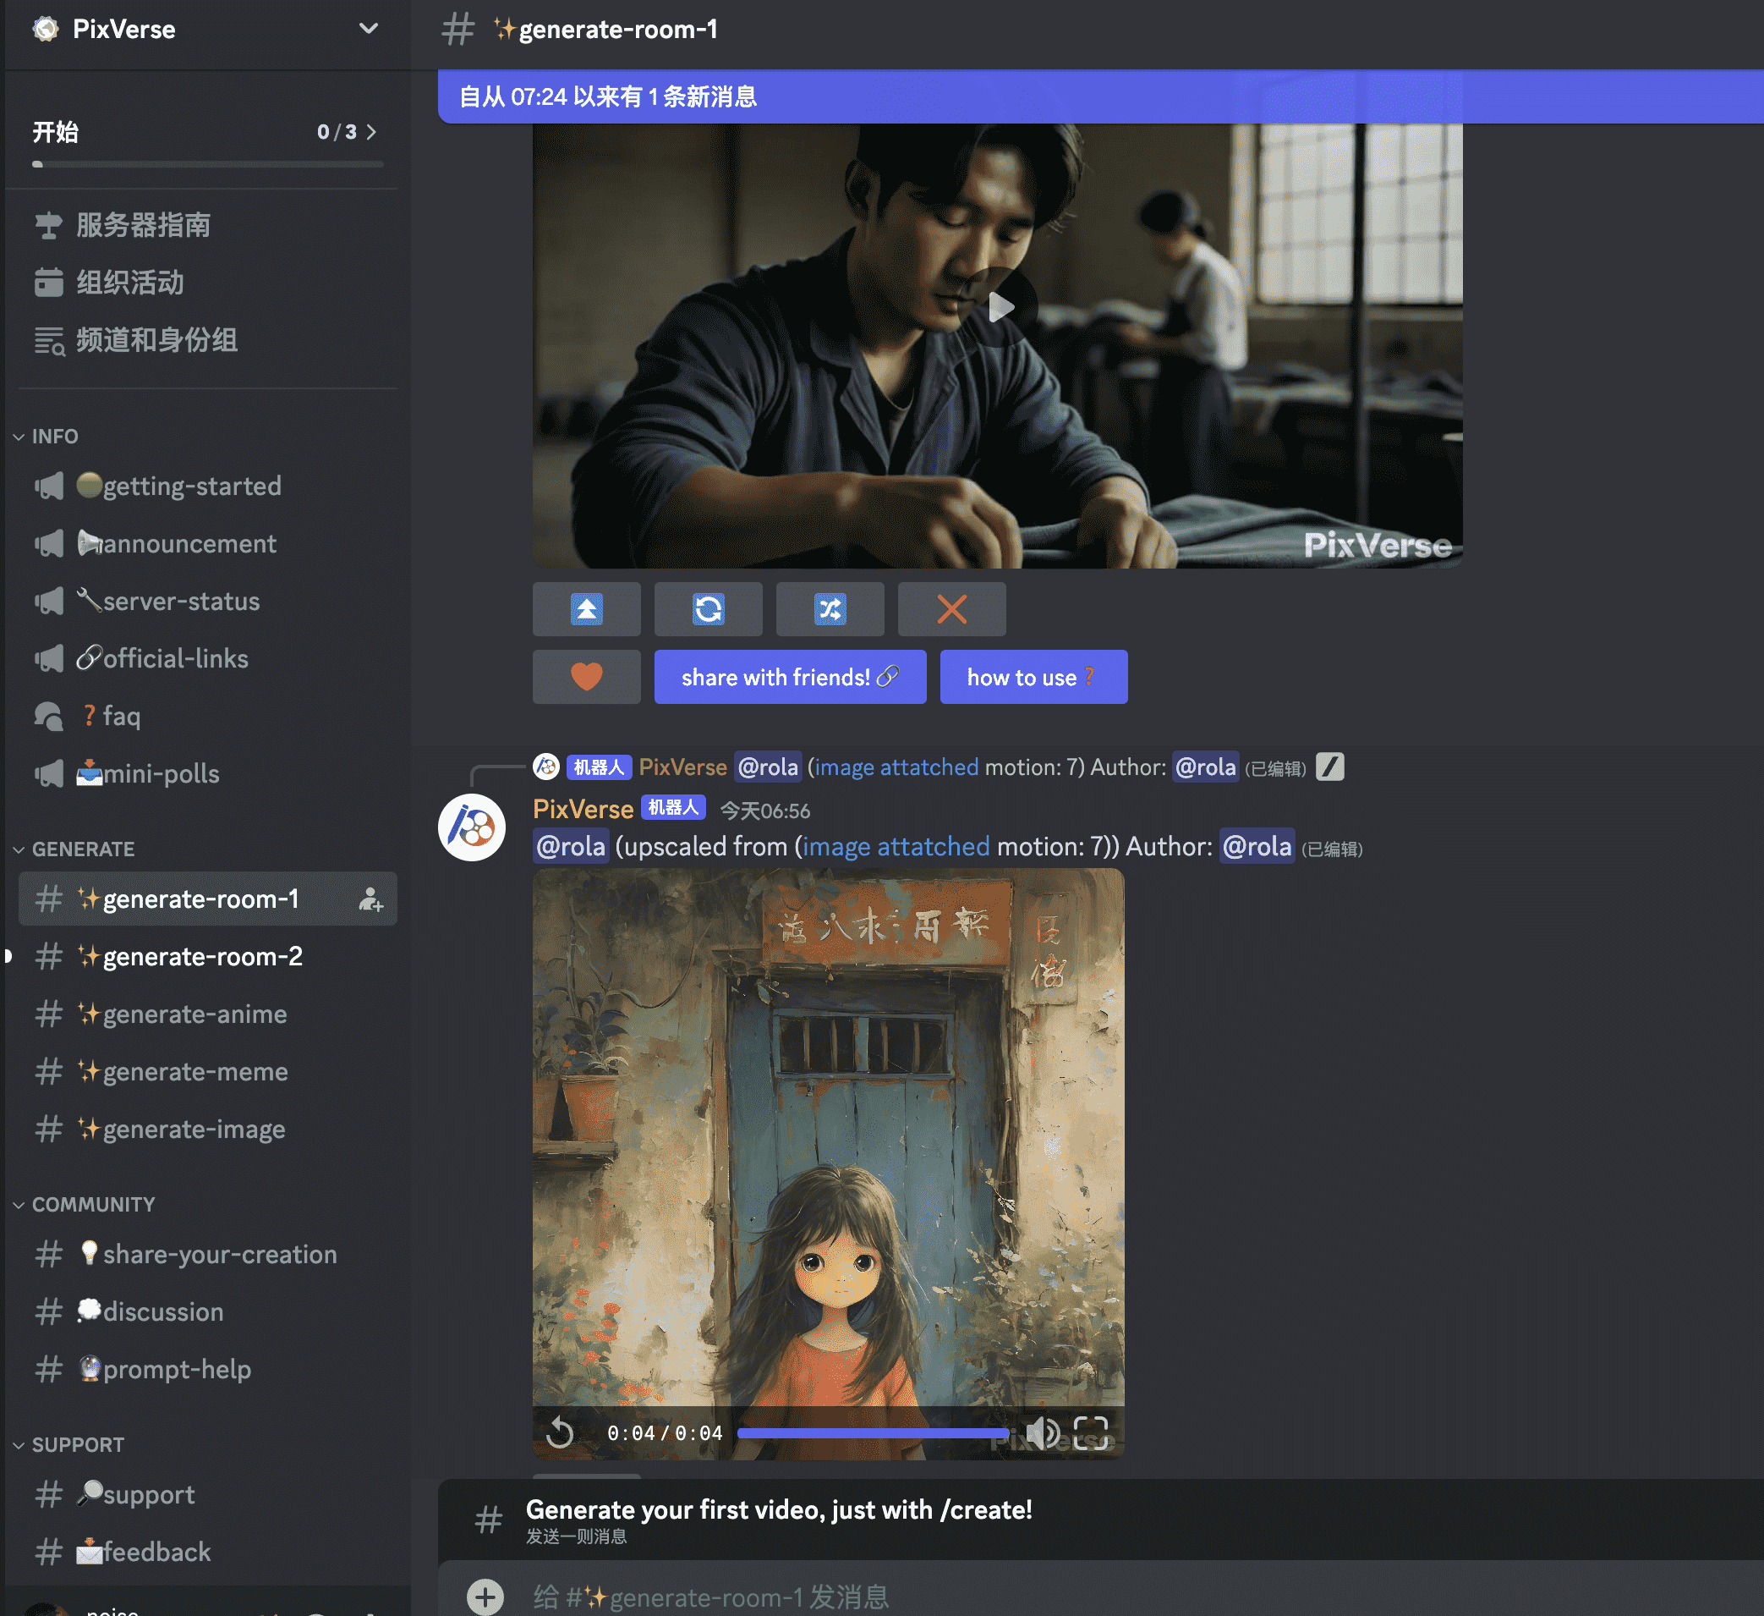Play the man sewing video
Screen dimensions: 1764x1616
pos(999,307)
